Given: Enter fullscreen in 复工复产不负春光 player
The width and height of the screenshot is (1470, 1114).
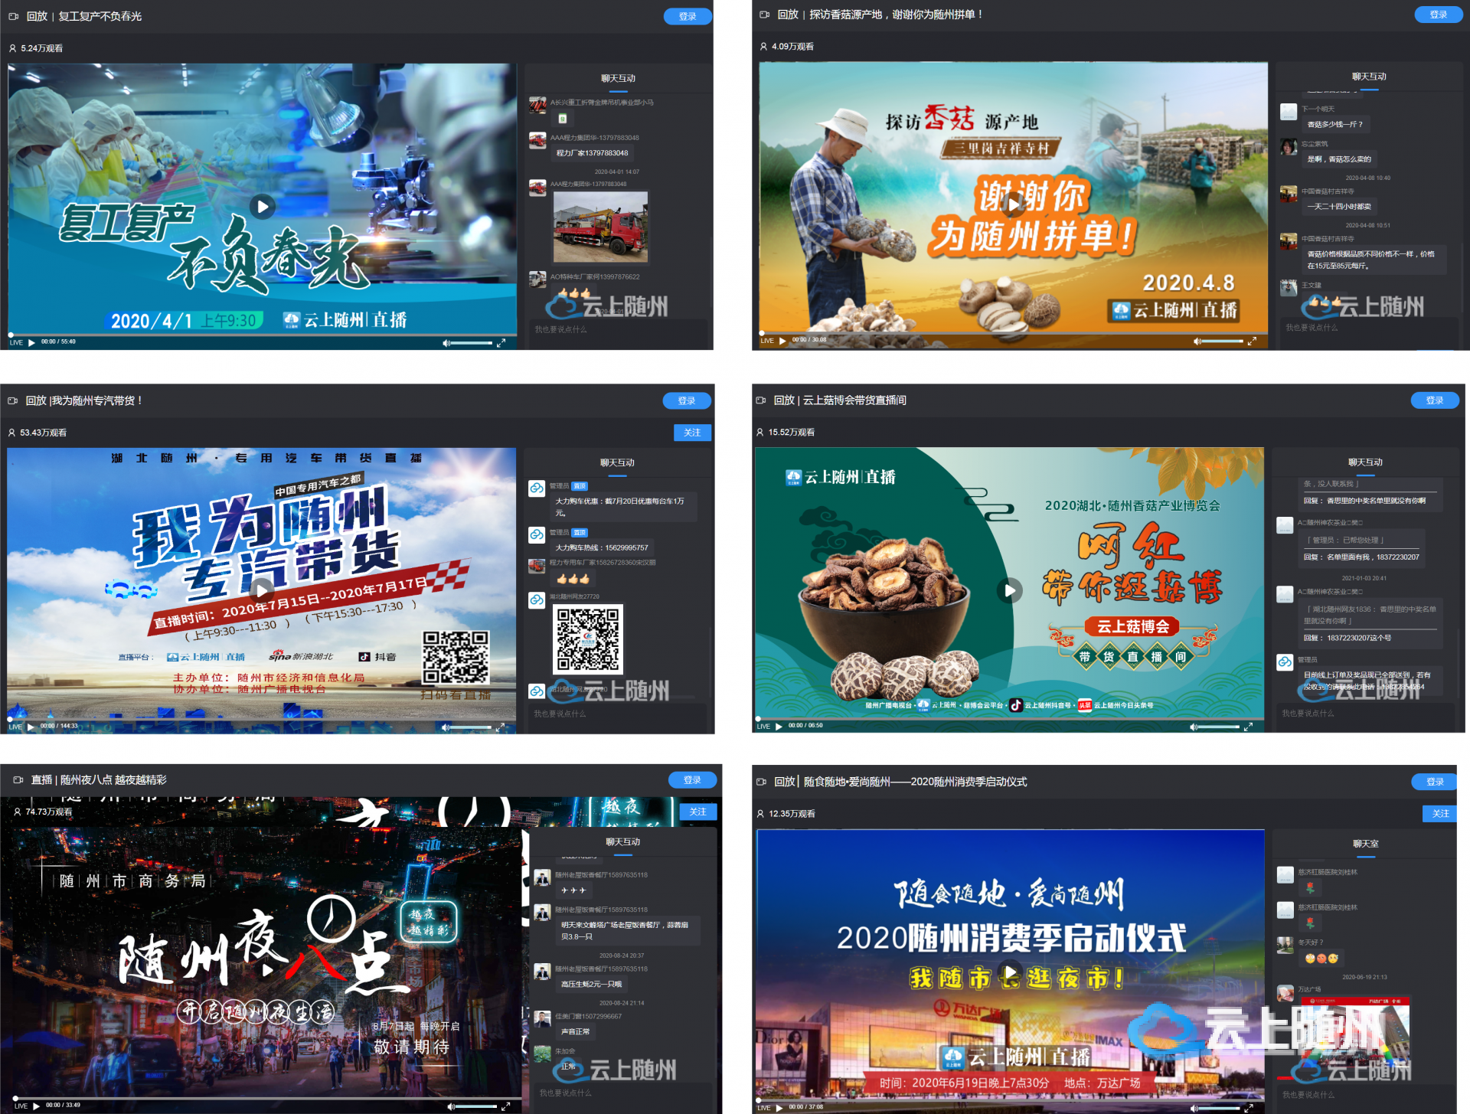Looking at the screenshot, I should click(501, 343).
